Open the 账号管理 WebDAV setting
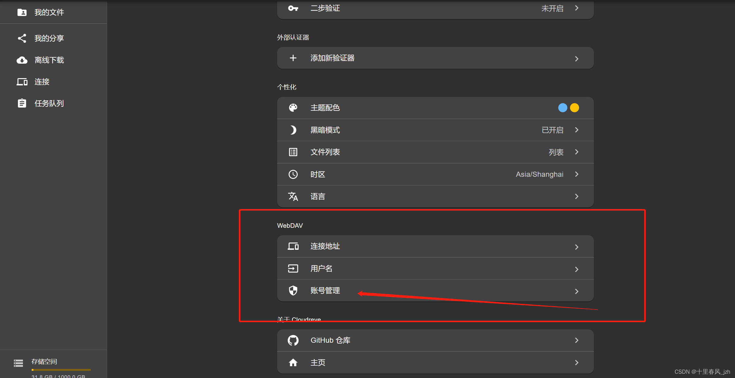Image resolution: width=735 pixels, height=378 pixels. [x=435, y=291]
